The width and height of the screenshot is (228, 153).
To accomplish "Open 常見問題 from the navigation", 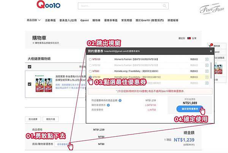I will click(x=127, y=20).
